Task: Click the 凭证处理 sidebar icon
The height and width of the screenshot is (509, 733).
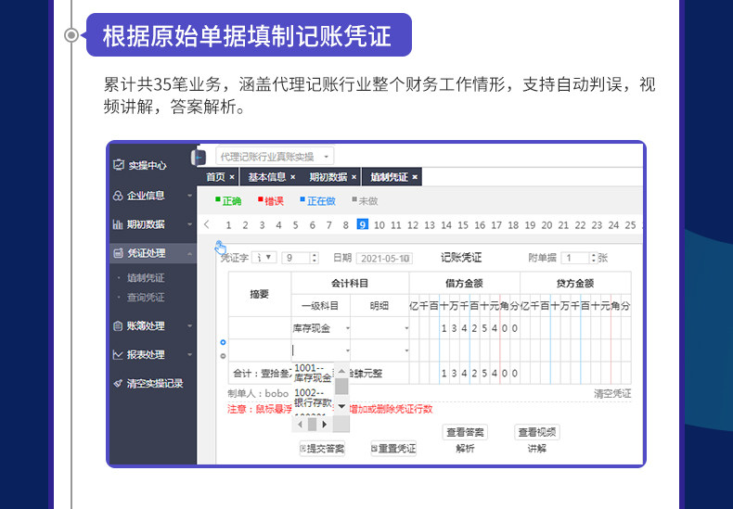Action: (x=118, y=253)
